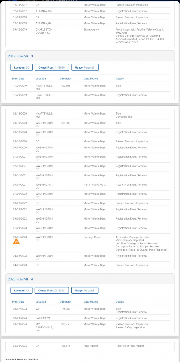
Task: Click the Owned From: 08/2023 badge
Action: [x=52, y=290]
